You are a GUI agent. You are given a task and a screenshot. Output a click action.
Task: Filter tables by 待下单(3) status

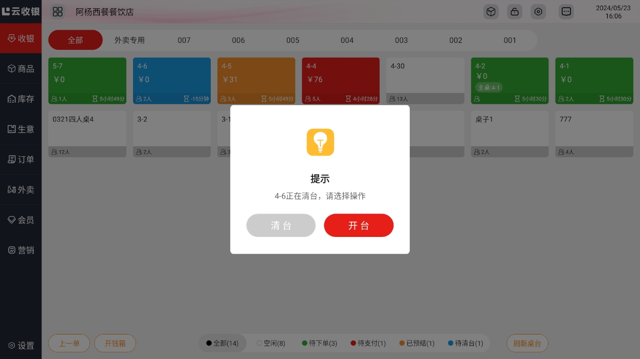coord(319,344)
